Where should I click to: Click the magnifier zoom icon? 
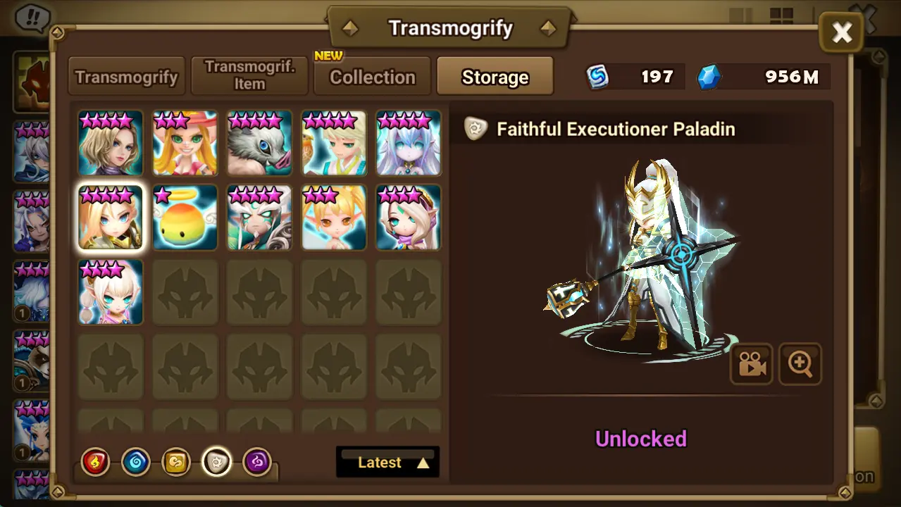point(800,363)
